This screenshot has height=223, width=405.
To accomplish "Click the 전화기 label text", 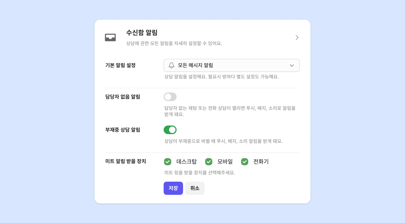I will (261, 162).
